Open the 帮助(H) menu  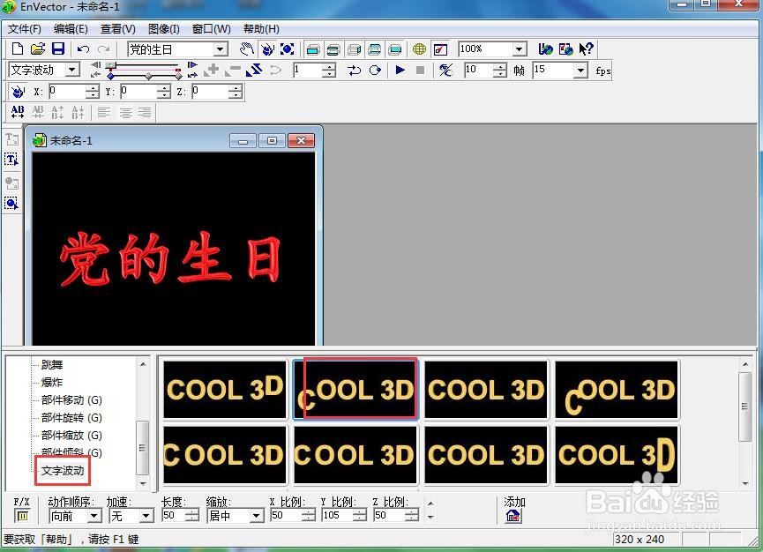point(261,29)
